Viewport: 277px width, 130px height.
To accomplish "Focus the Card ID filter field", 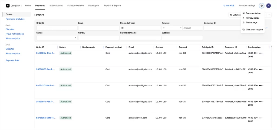I will 98,38.
